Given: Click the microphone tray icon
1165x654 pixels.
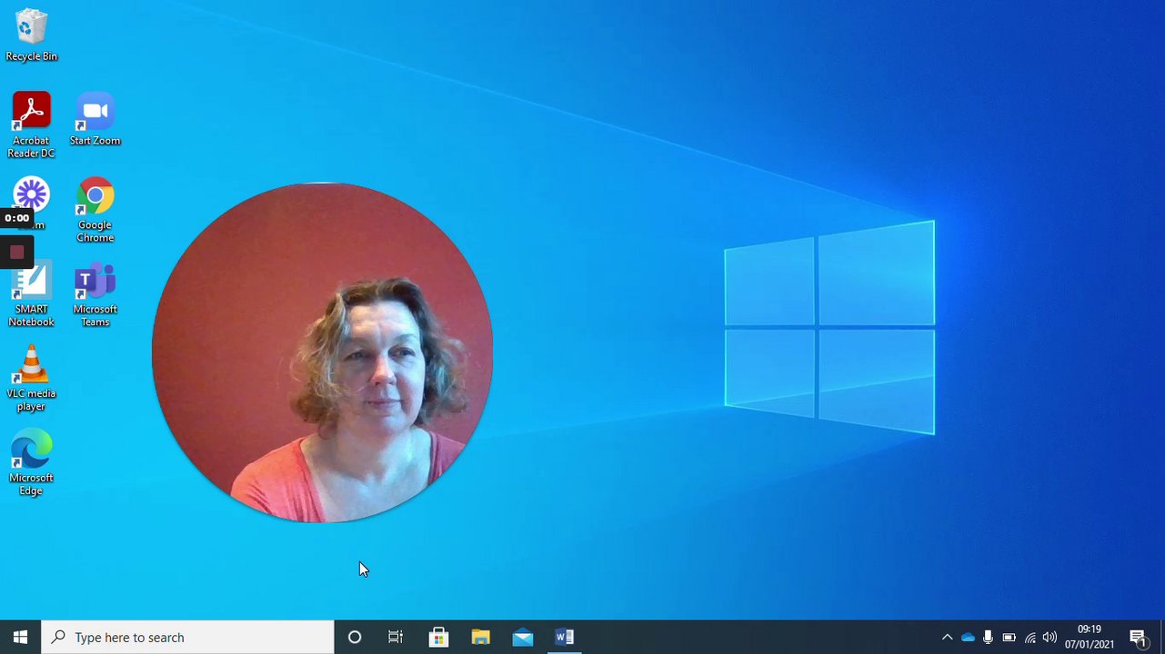Looking at the screenshot, I should point(988,637).
